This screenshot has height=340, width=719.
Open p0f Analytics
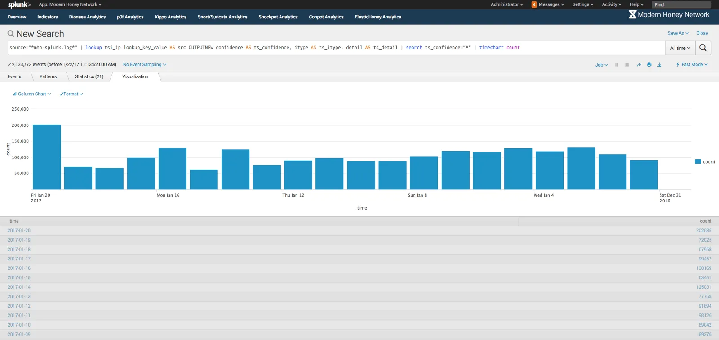[130, 17]
